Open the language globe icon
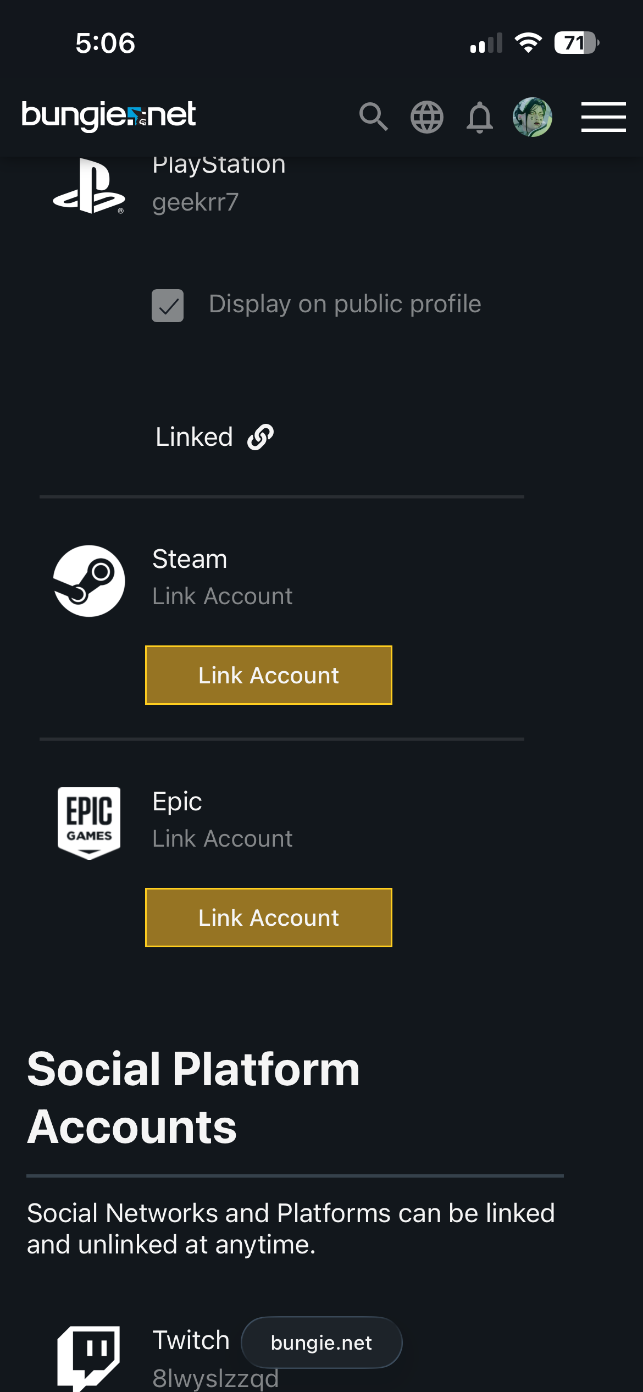The width and height of the screenshot is (643, 1392). click(427, 117)
